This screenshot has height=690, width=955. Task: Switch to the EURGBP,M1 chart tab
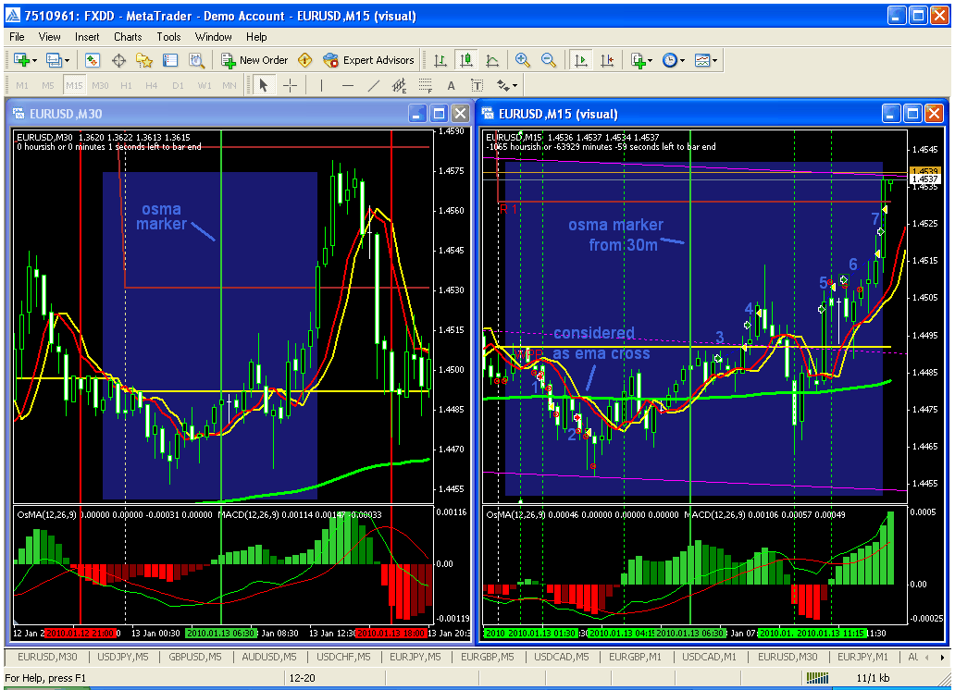tap(635, 657)
